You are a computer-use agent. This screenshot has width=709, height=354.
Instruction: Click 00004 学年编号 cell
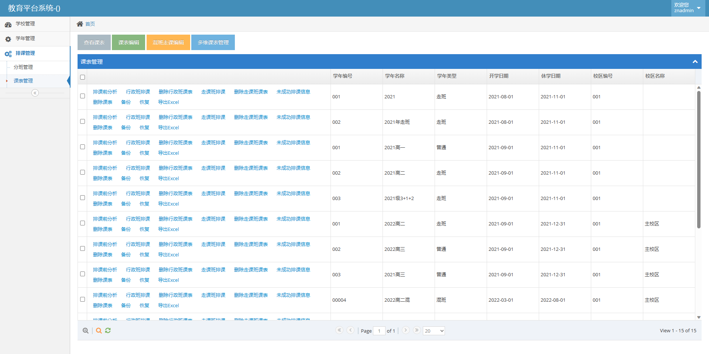pos(356,300)
